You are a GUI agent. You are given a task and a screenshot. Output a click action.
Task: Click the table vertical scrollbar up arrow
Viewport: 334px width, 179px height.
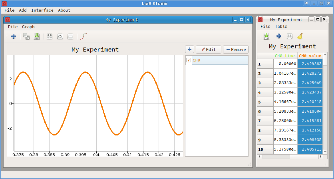click(x=325, y=55)
